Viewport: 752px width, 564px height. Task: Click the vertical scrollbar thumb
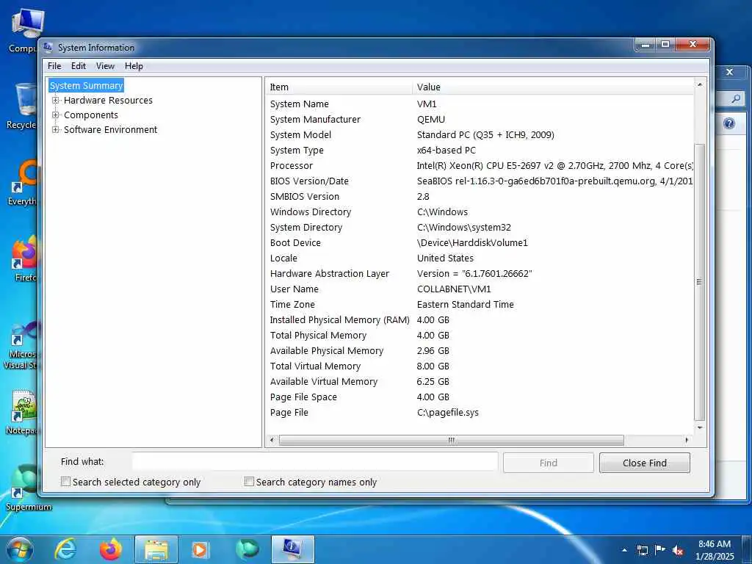pyautogui.click(x=700, y=282)
